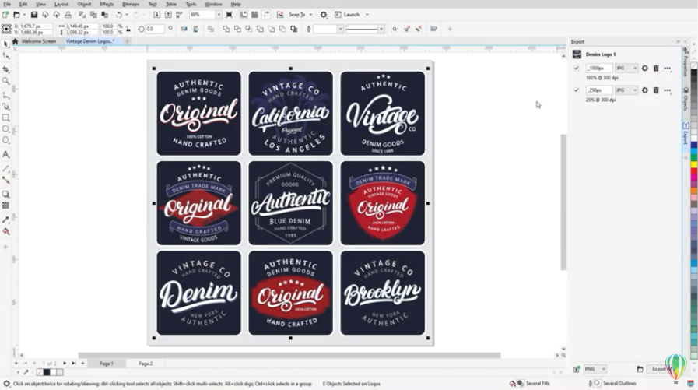Click the Mirror horizontally icon
This screenshot has height=390, width=698.
coord(184,29)
